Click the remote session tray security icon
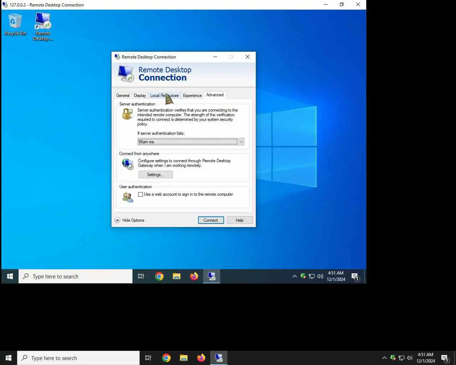This screenshot has width=456, height=365. coord(303,276)
